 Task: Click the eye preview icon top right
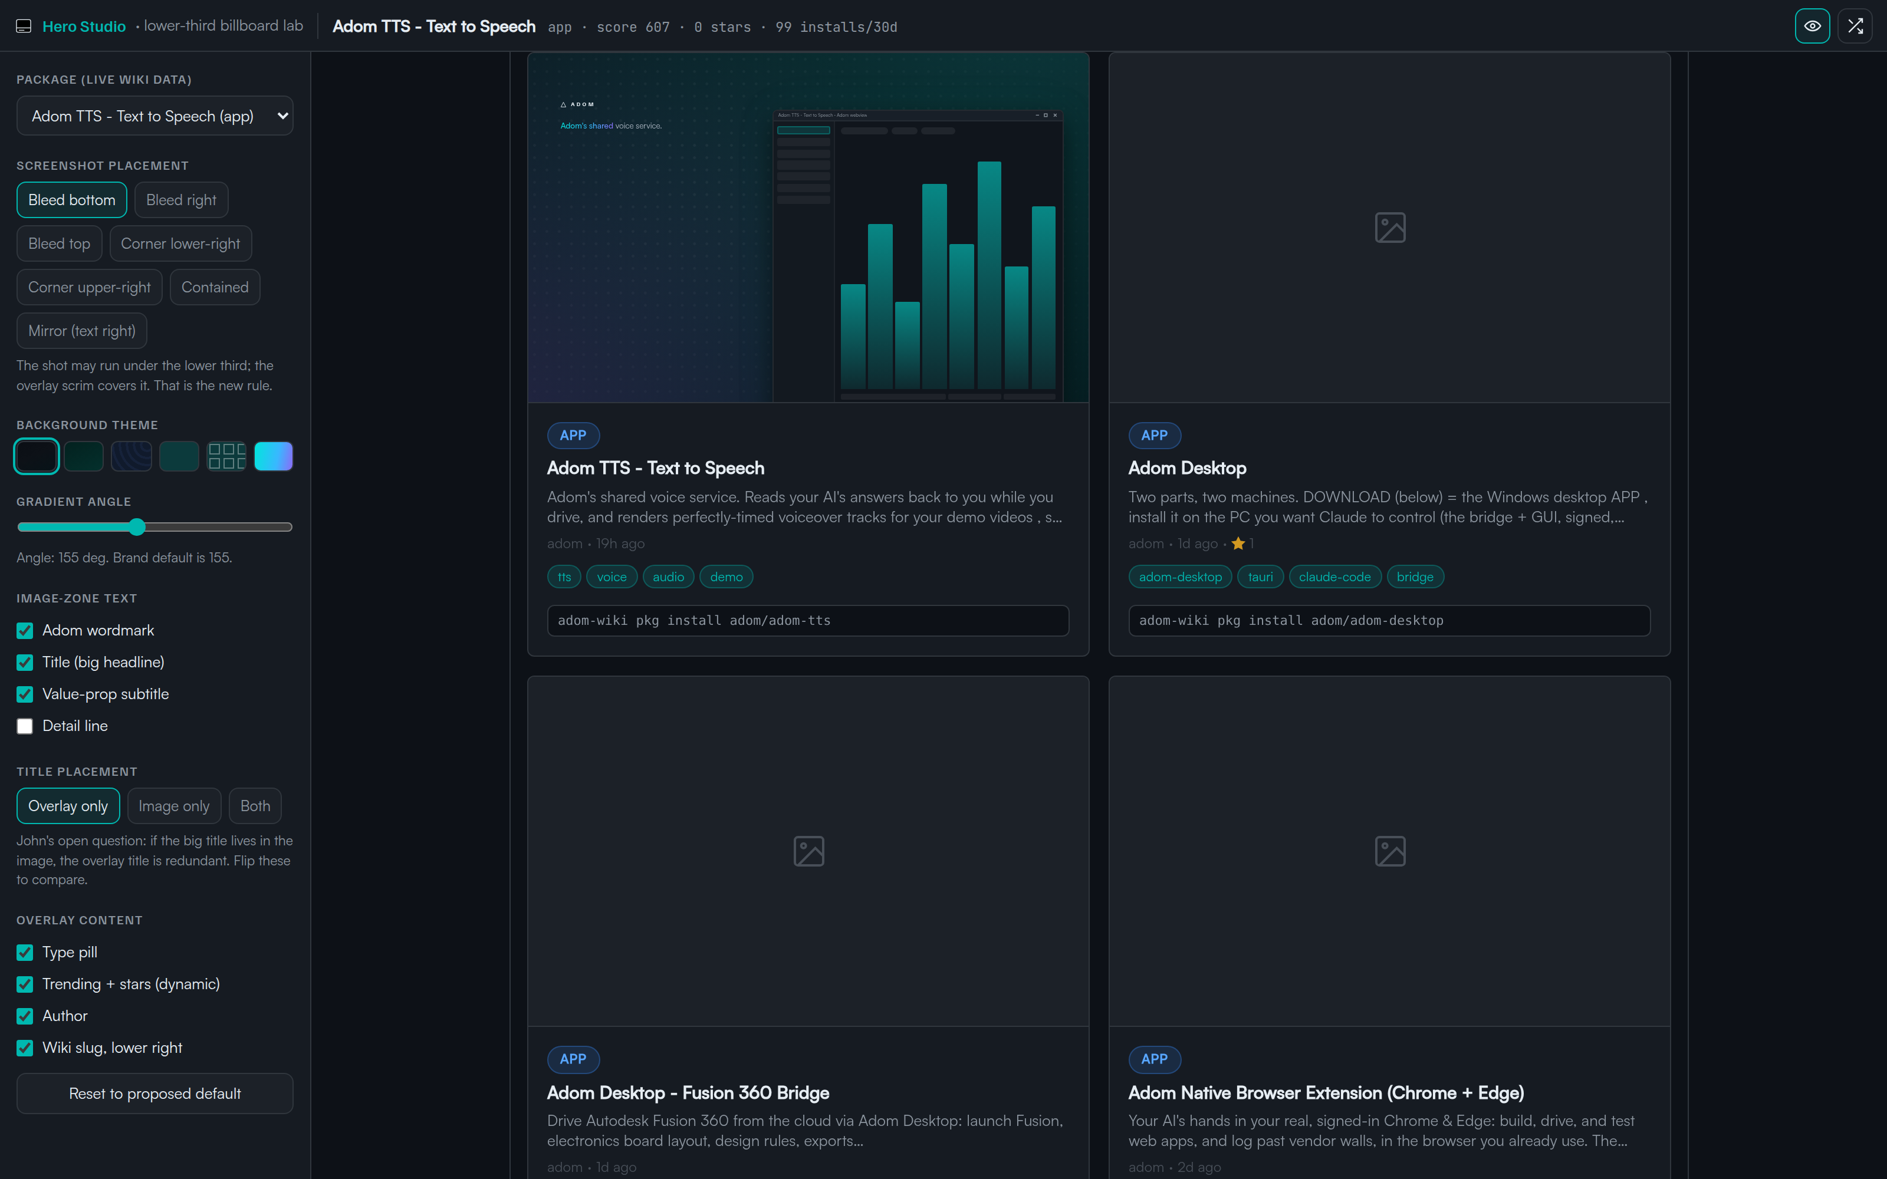tap(1812, 27)
